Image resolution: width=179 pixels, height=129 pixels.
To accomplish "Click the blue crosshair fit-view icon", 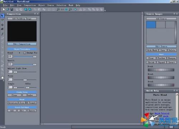I will pos(66,9).
